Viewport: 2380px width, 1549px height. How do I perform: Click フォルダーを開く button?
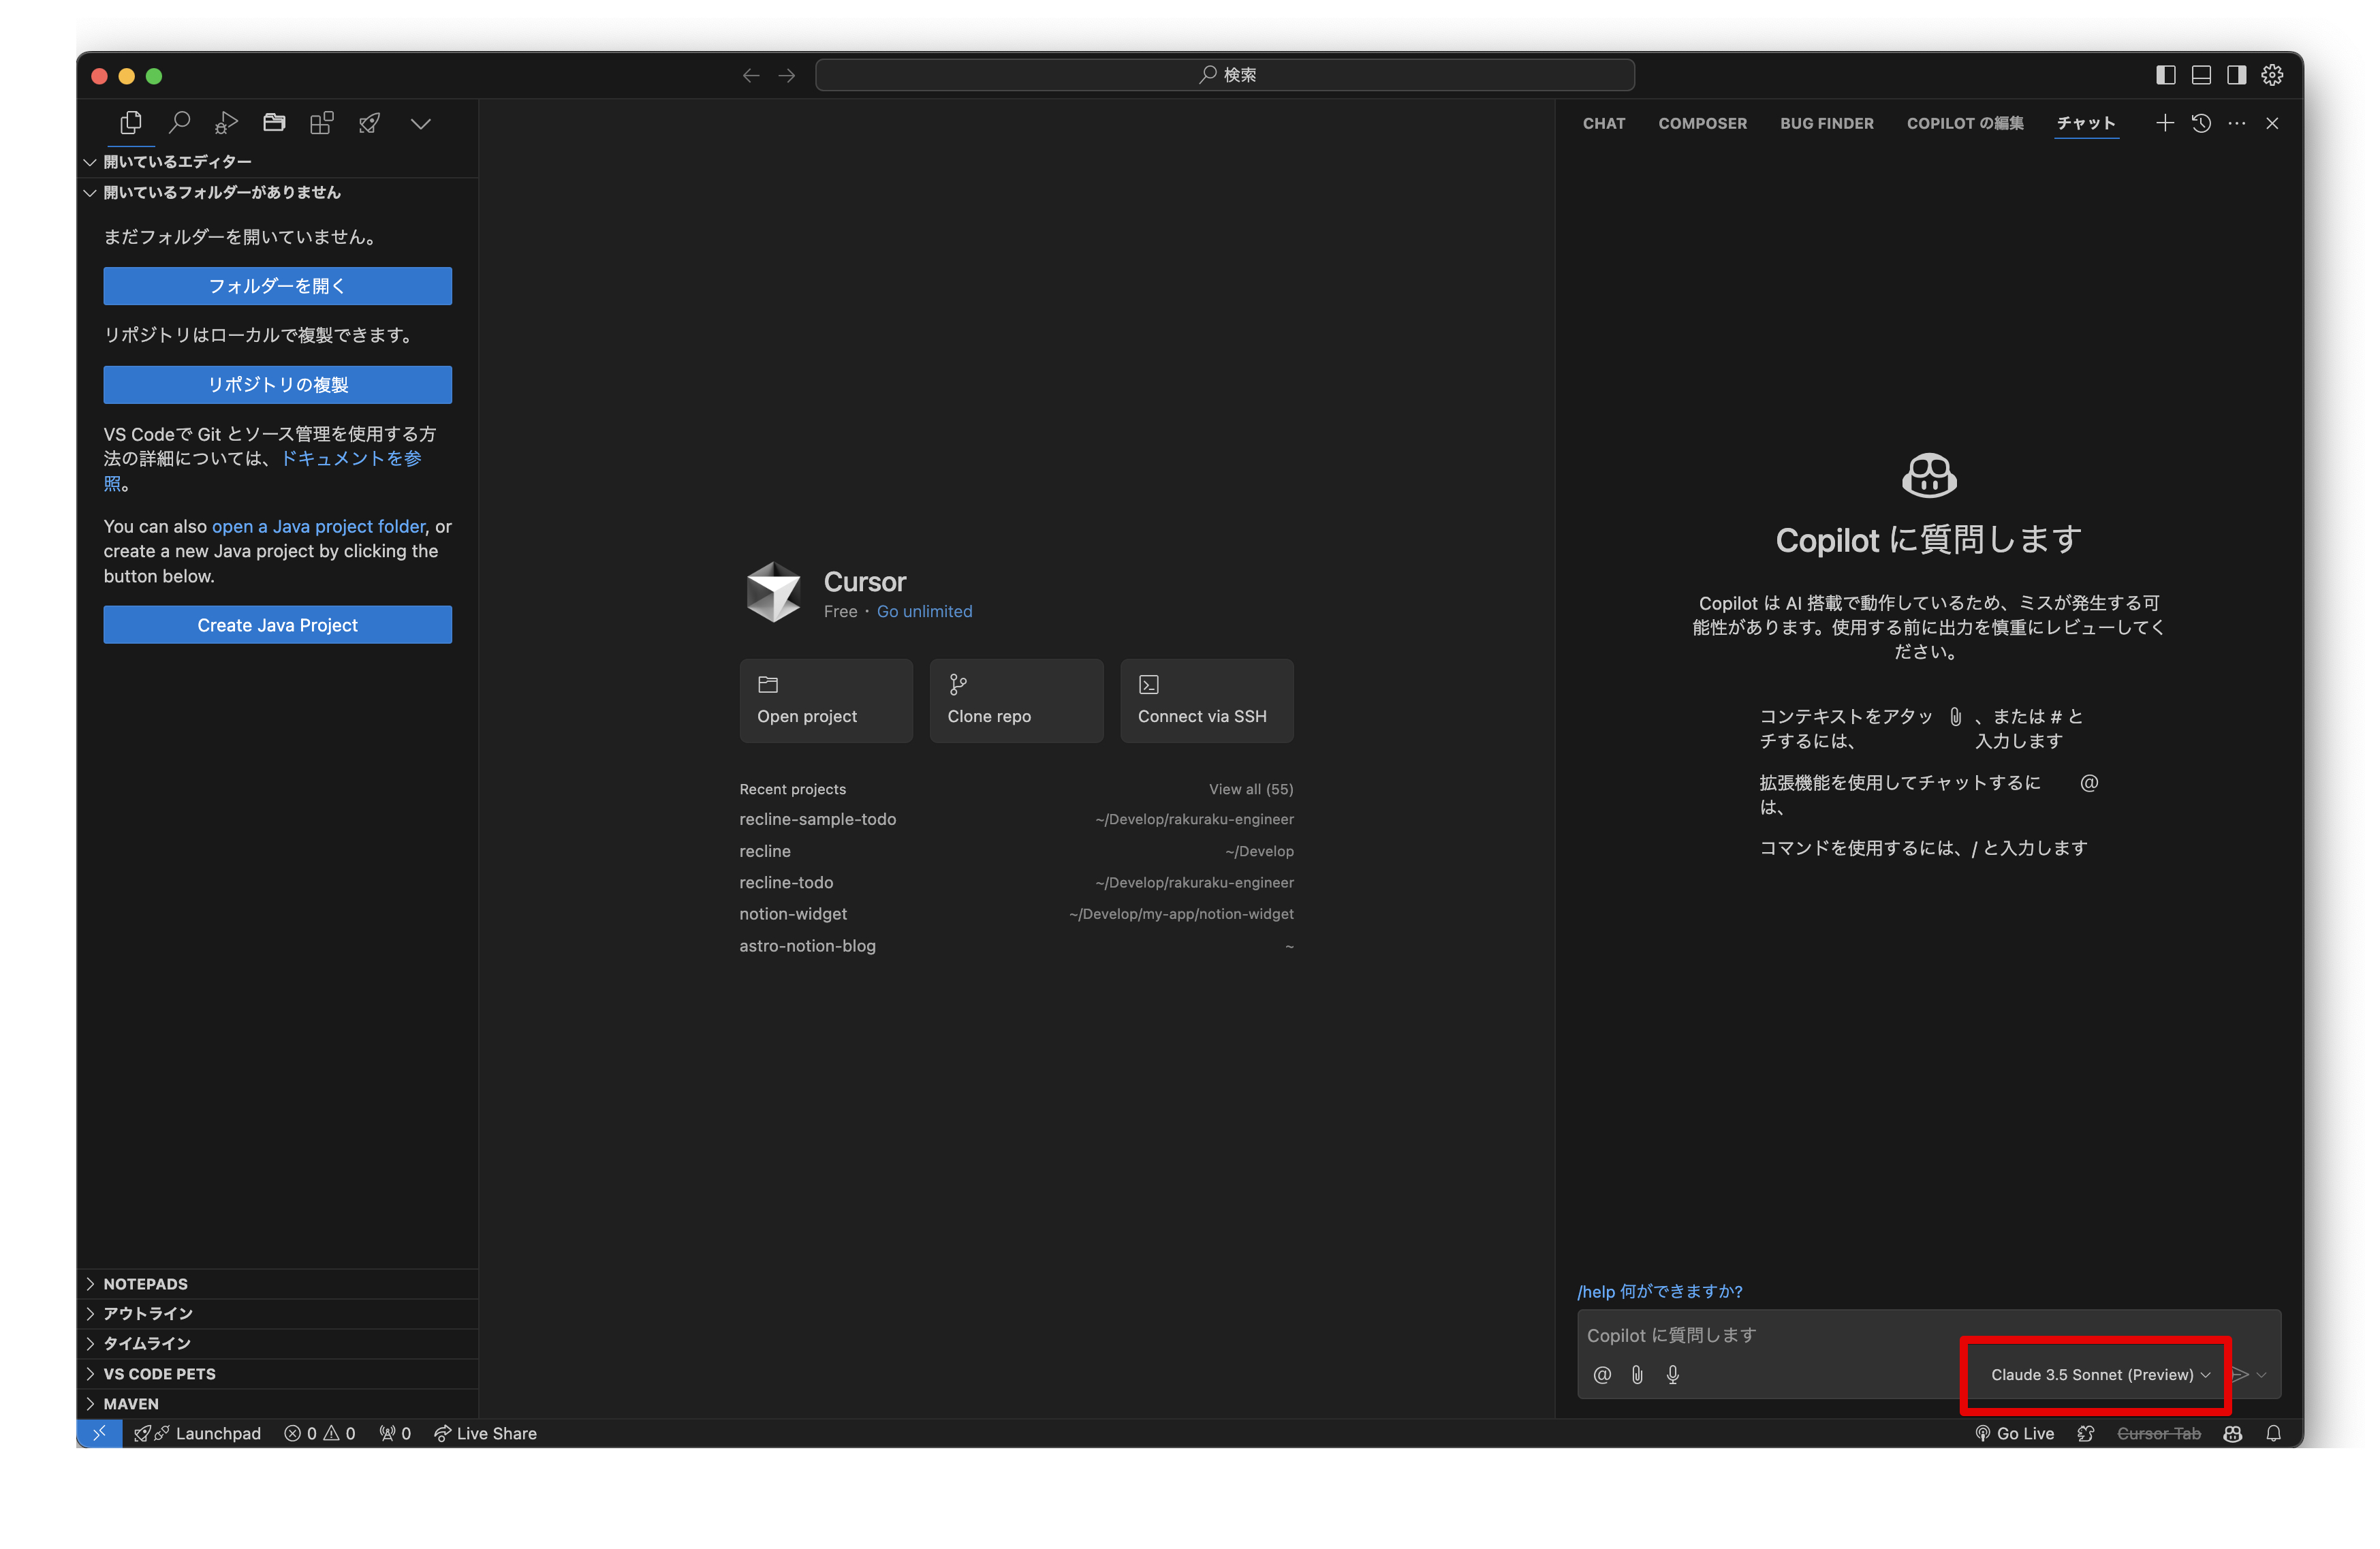277,286
